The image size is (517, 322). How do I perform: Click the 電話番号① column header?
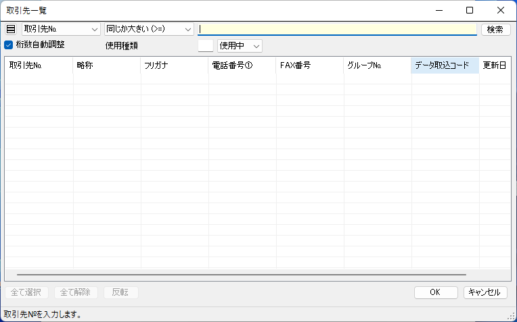pyautogui.click(x=242, y=65)
